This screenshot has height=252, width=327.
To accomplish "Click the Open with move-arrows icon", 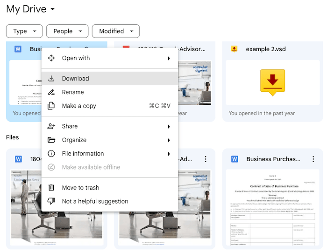I will pyautogui.click(x=51, y=58).
